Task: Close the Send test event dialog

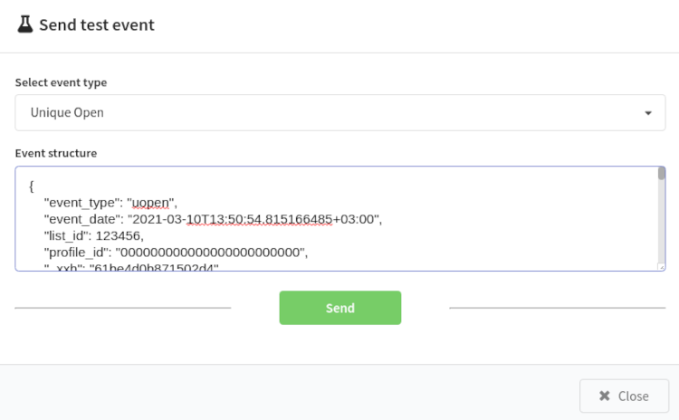Action: (624, 396)
